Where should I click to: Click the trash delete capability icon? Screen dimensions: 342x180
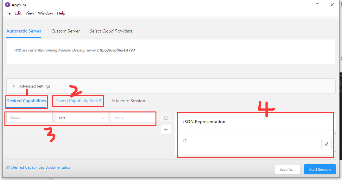pos(166,118)
